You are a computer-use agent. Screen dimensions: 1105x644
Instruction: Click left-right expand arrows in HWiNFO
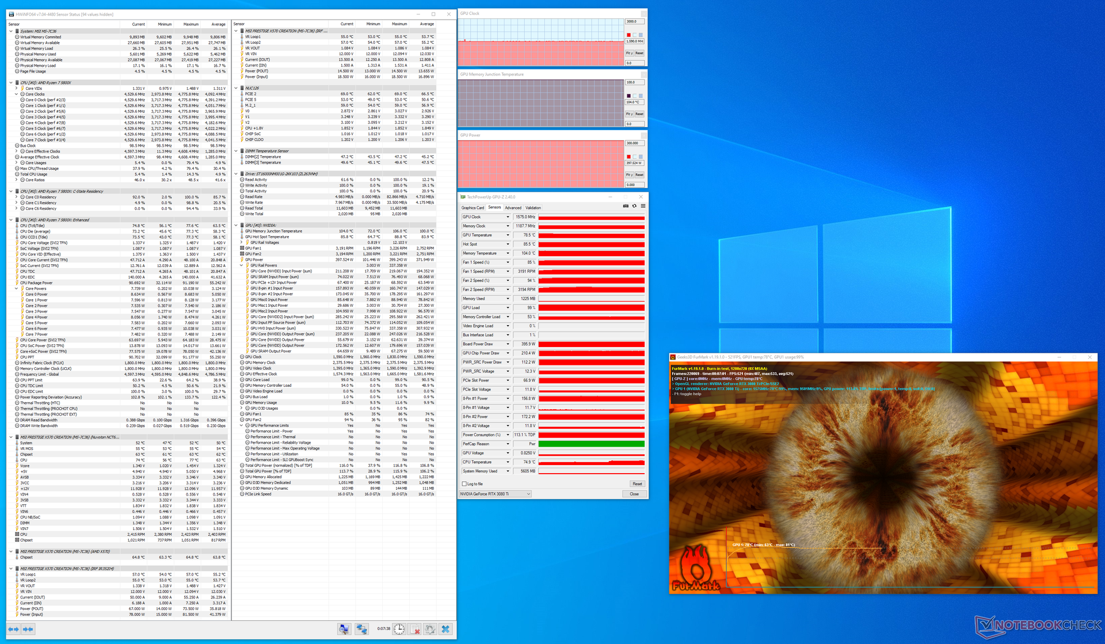click(x=13, y=629)
